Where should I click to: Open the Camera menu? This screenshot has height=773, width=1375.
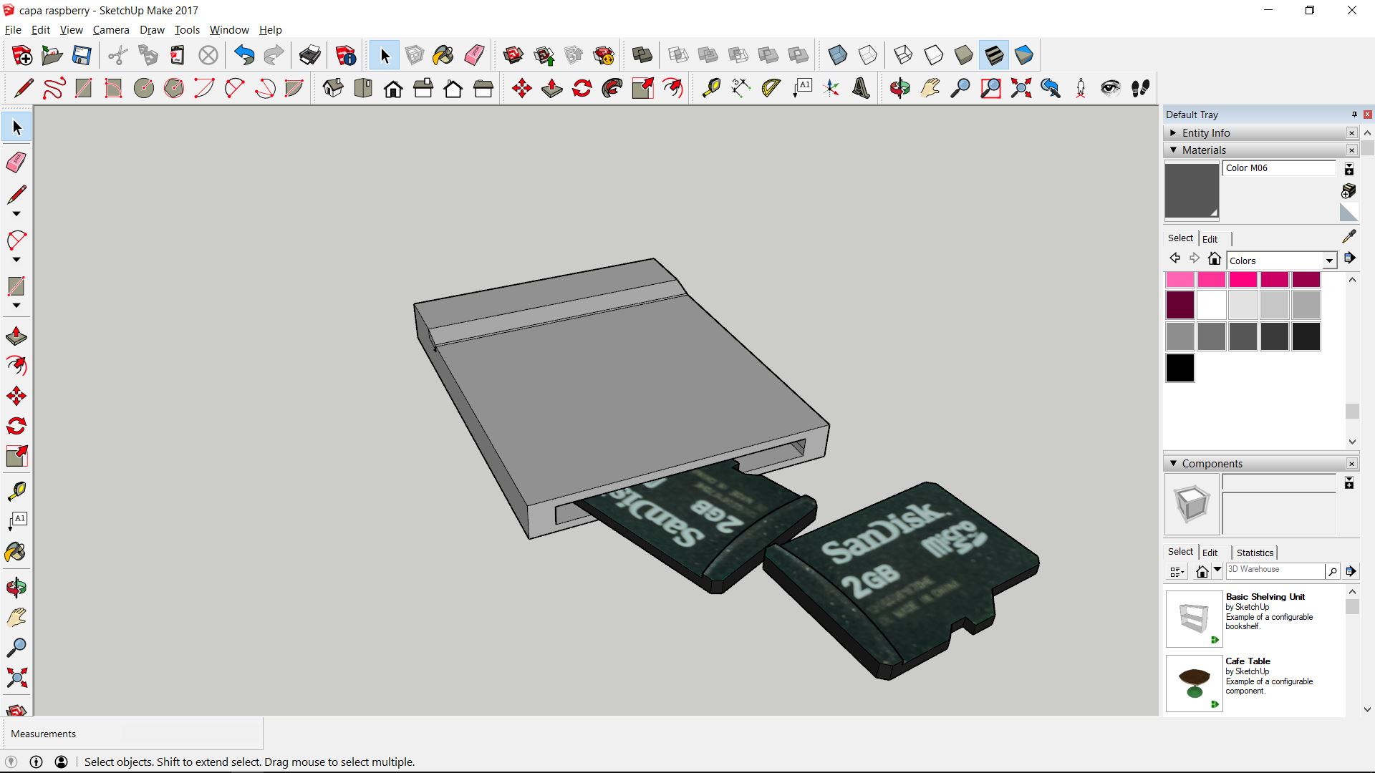pos(111,29)
